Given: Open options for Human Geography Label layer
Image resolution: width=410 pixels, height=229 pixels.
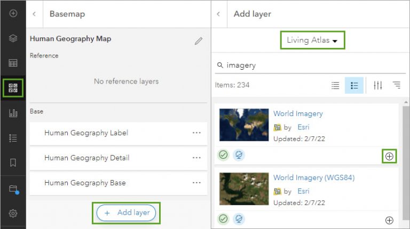Looking at the screenshot, I should coord(196,133).
